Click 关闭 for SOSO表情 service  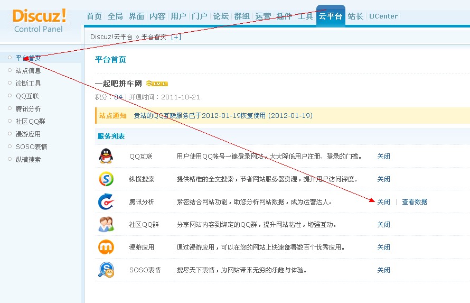pos(384,270)
